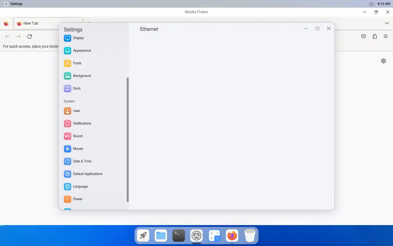This screenshot has height=246, width=393.
Task: Reload the page in Firefox
Action: pos(29,37)
